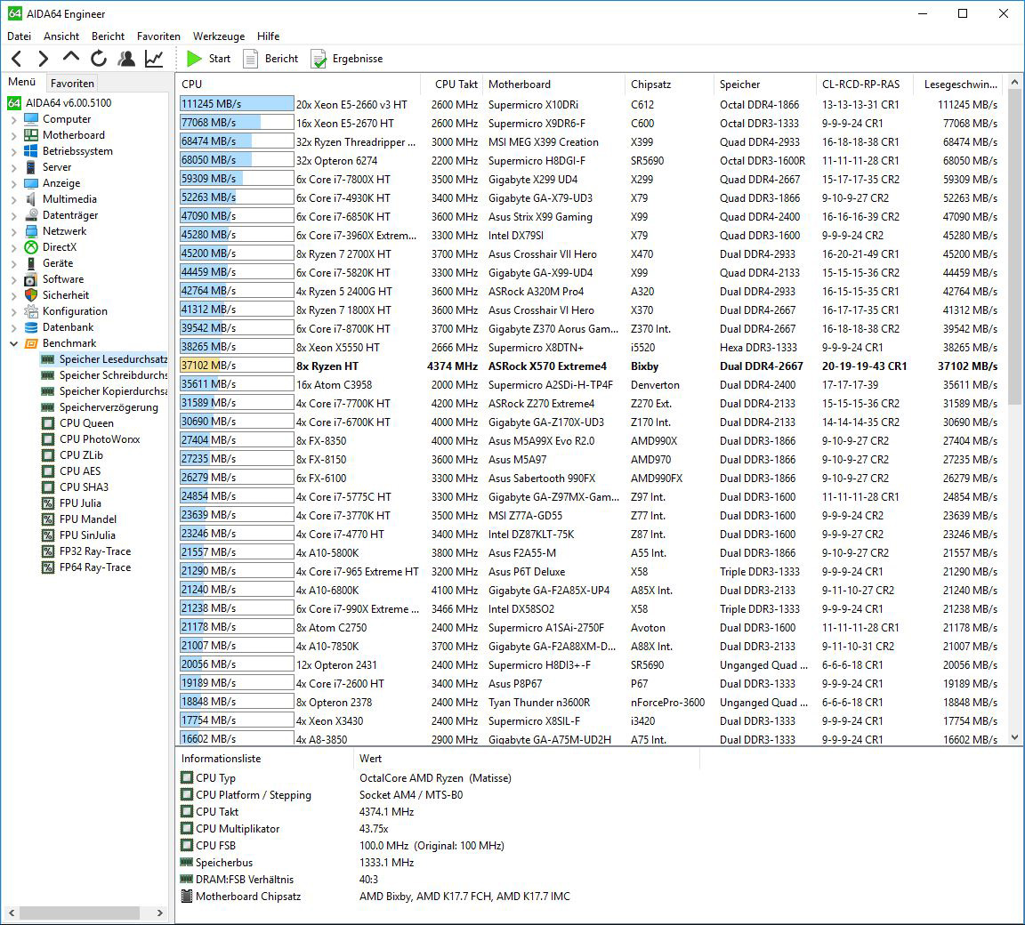Expand the Anzeige tree node
The width and height of the screenshot is (1025, 925).
coord(13,183)
